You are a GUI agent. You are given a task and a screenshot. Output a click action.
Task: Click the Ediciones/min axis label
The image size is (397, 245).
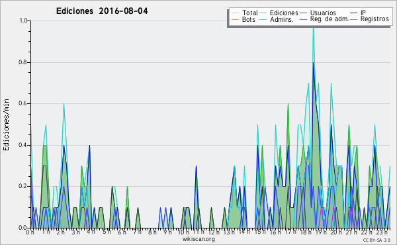click(6, 125)
